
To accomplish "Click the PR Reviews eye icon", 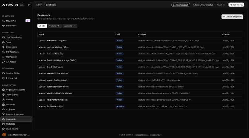I will (3, 26).
